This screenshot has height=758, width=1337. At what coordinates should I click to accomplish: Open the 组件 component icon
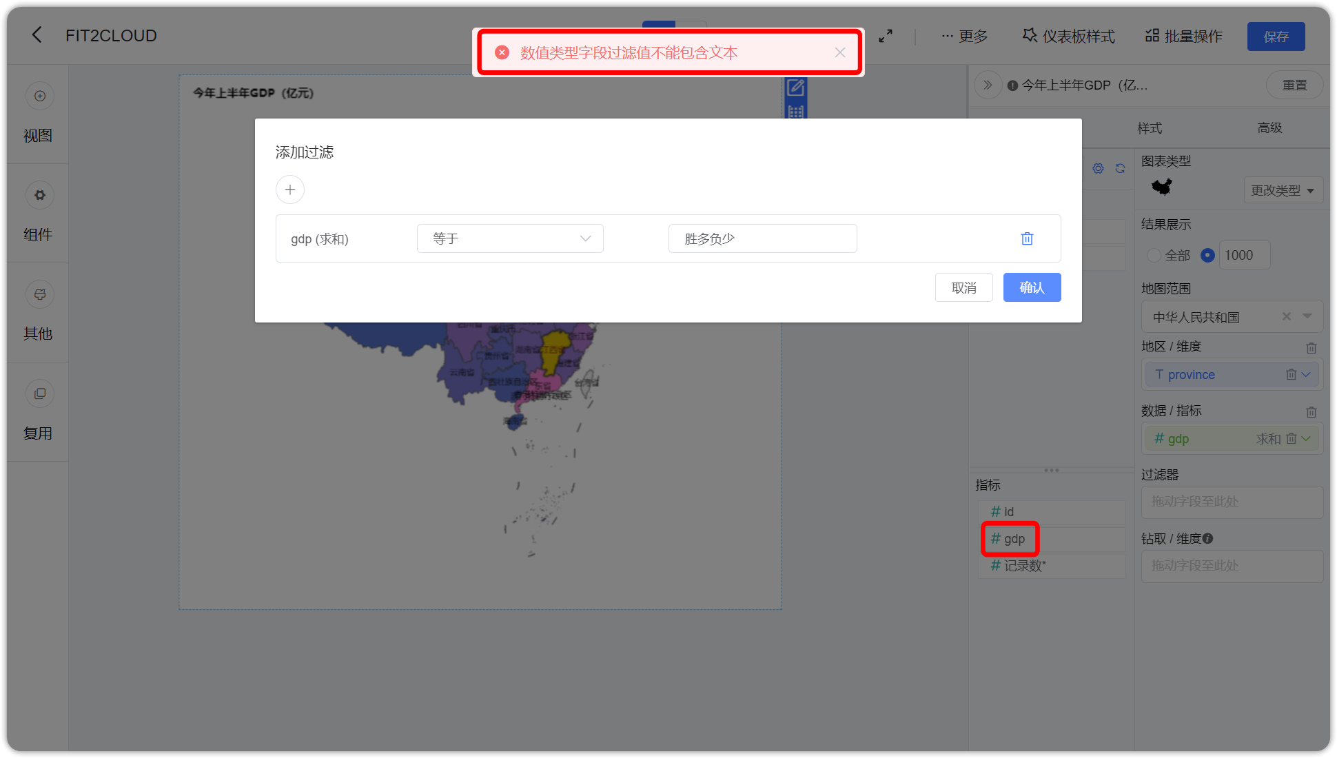tap(40, 195)
